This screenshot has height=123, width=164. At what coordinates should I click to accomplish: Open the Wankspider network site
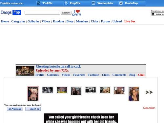(x=104, y=3)
